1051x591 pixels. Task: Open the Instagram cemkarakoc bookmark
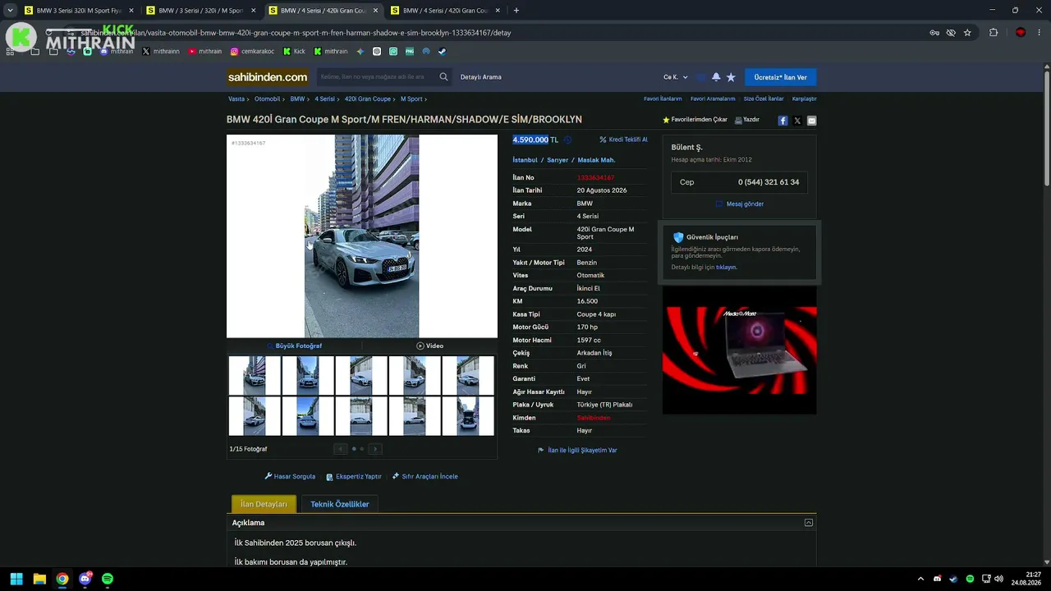[252, 51]
